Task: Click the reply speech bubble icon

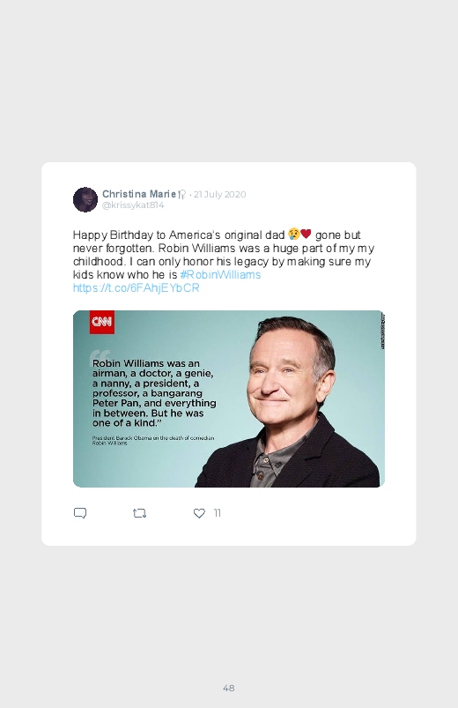Action: [x=80, y=513]
